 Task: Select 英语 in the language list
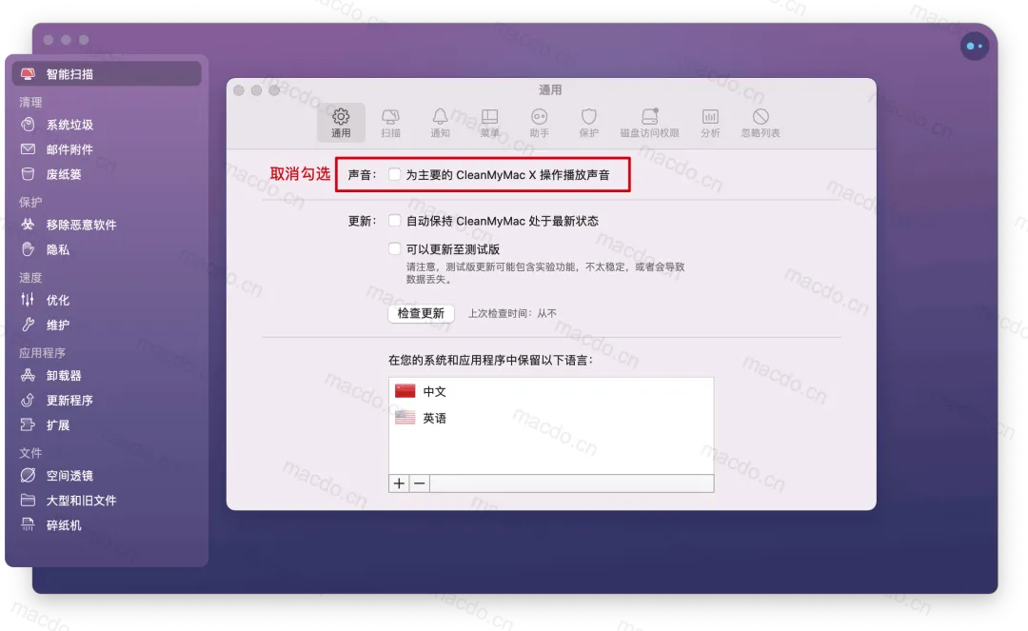coord(551,418)
